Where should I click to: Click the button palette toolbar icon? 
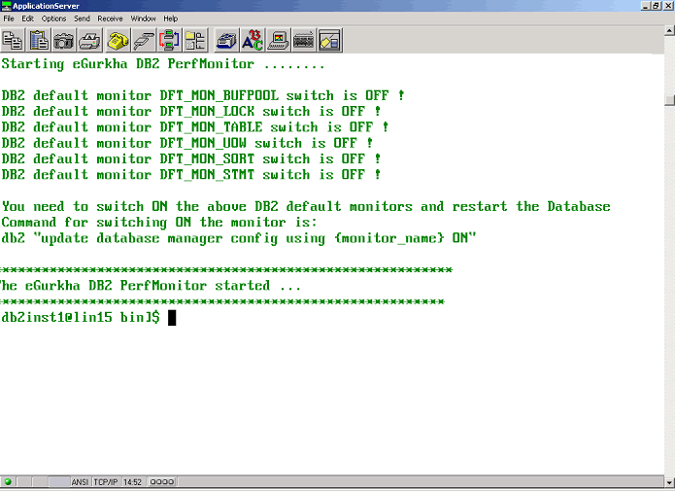[330, 41]
